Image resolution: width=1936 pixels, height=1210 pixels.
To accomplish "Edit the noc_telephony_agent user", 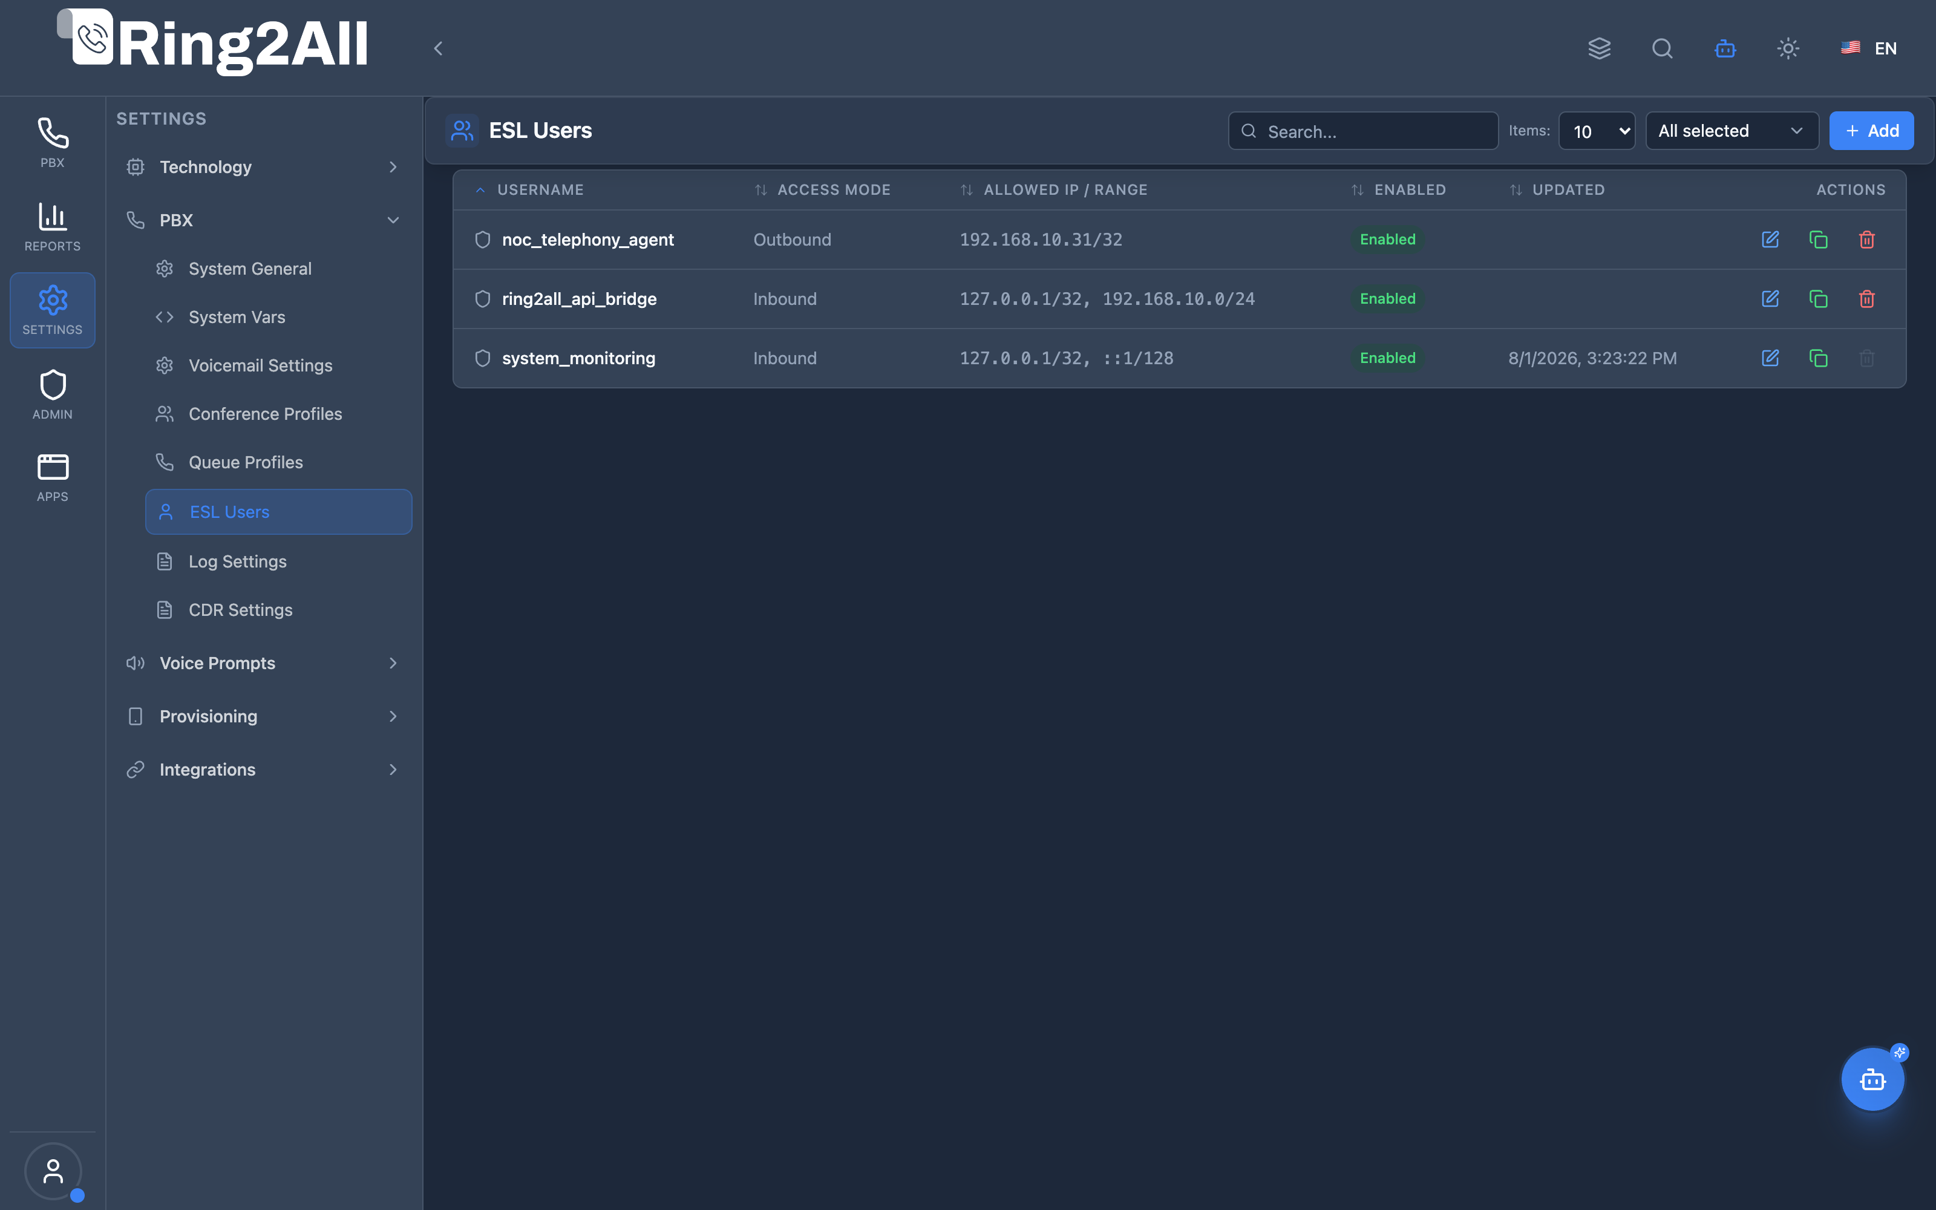I will point(1770,240).
